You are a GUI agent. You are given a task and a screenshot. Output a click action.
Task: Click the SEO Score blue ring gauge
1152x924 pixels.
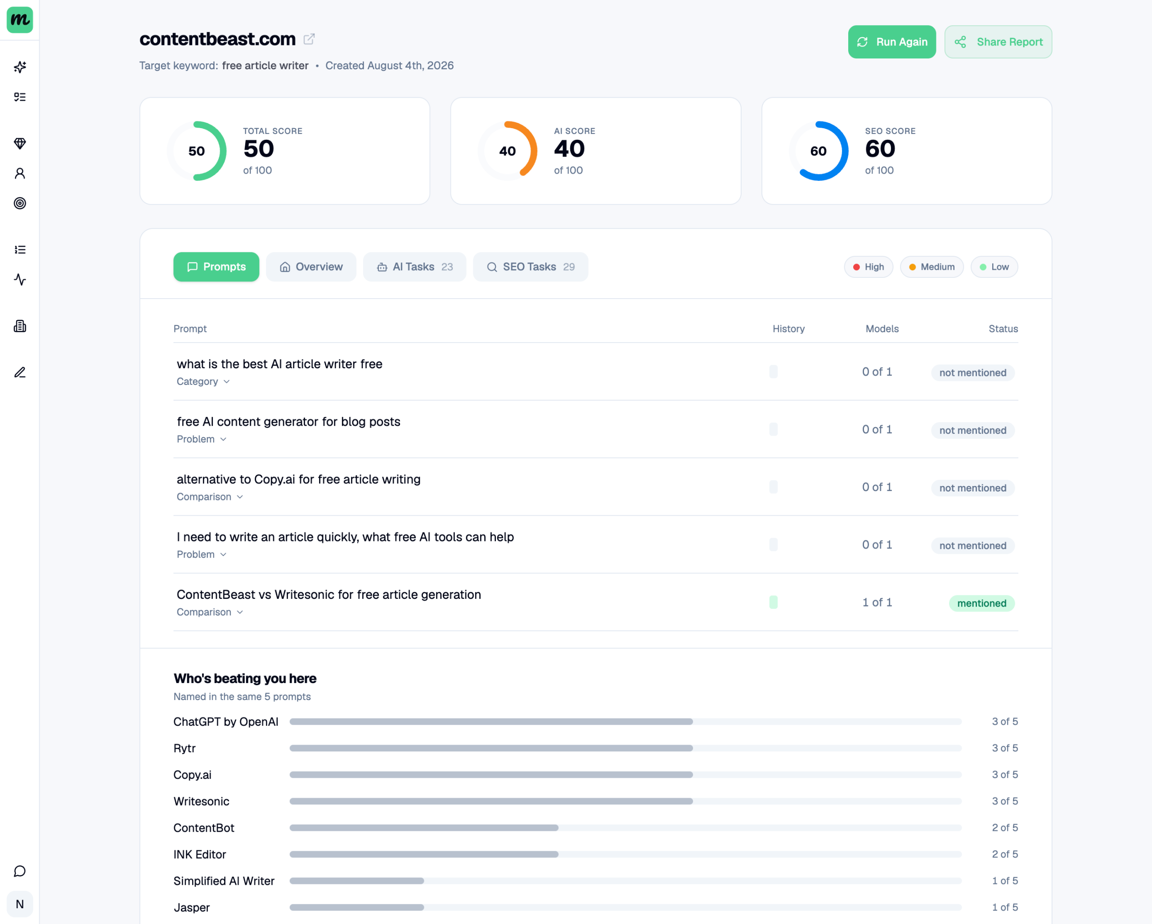click(819, 151)
